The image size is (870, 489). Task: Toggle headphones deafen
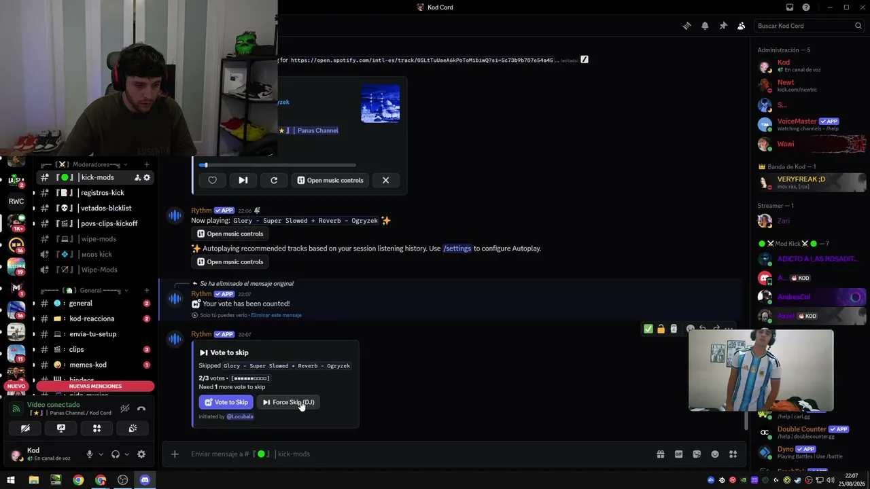(x=115, y=454)
